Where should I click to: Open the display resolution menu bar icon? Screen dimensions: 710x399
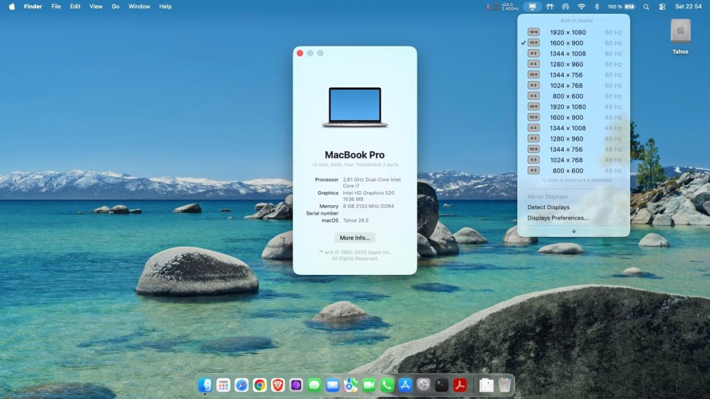(532, 7)
